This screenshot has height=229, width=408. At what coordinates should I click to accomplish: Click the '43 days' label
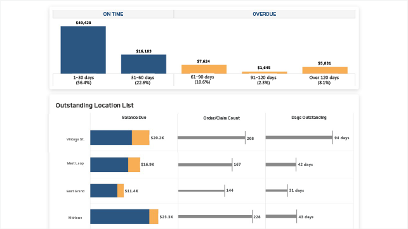pos(306,217)
